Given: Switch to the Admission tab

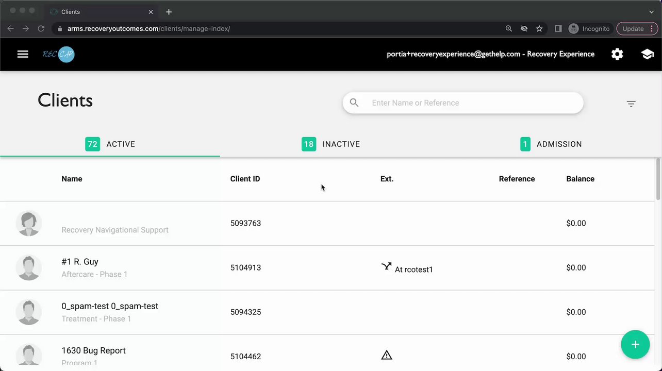Looking at the screenshot, I should point(551,144).
